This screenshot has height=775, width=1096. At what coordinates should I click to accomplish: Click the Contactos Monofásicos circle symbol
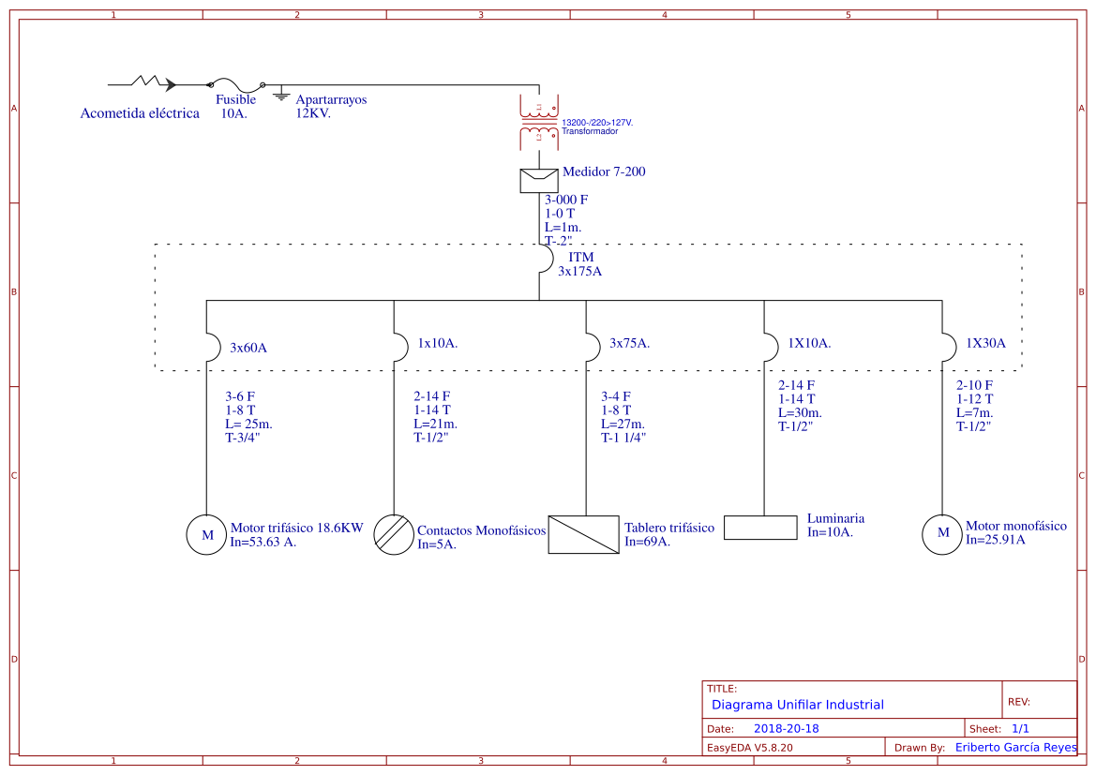(394, 534)
